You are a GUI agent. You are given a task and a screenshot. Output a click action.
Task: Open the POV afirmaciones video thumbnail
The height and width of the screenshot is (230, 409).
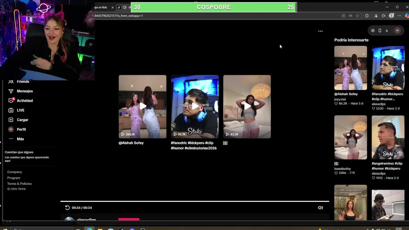click(351, 203)
